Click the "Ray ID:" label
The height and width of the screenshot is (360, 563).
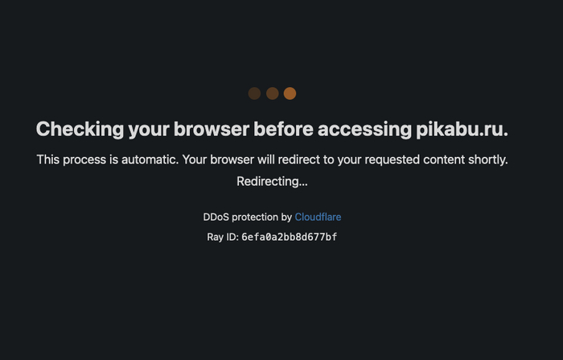pyautogui.click(x=222, y=238)
